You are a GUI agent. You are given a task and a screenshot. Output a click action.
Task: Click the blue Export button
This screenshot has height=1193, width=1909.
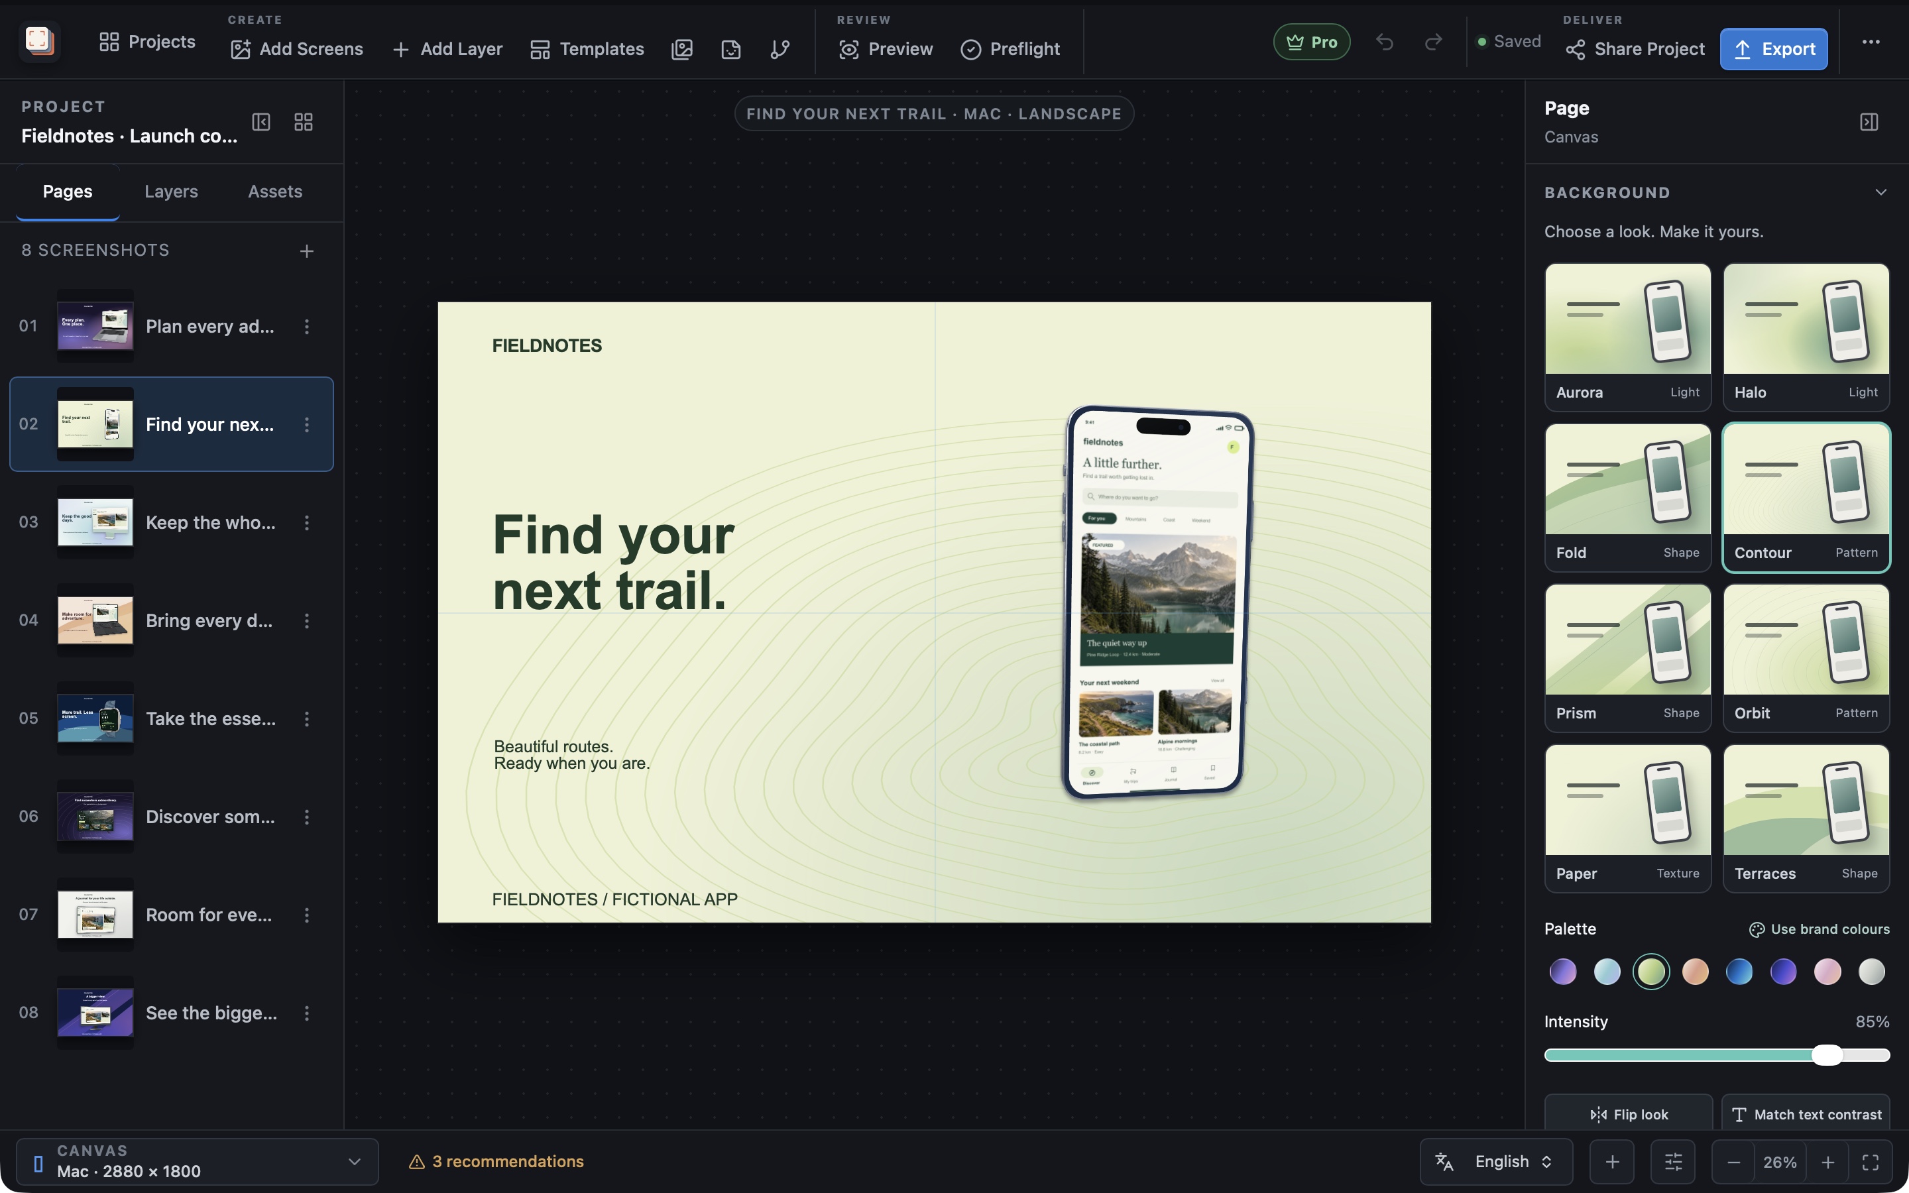tap(1773, 49)
